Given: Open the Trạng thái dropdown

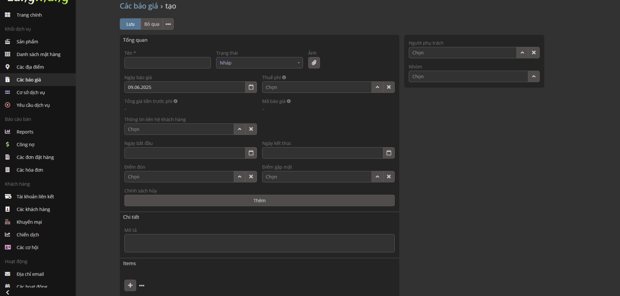Looking at the screenshot, I should pos(259,63).
